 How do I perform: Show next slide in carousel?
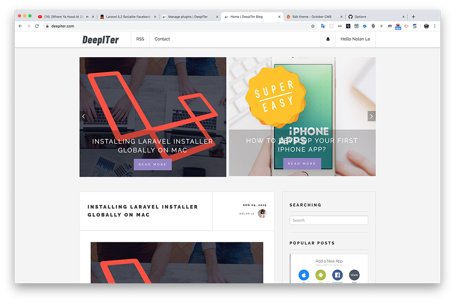371,116
